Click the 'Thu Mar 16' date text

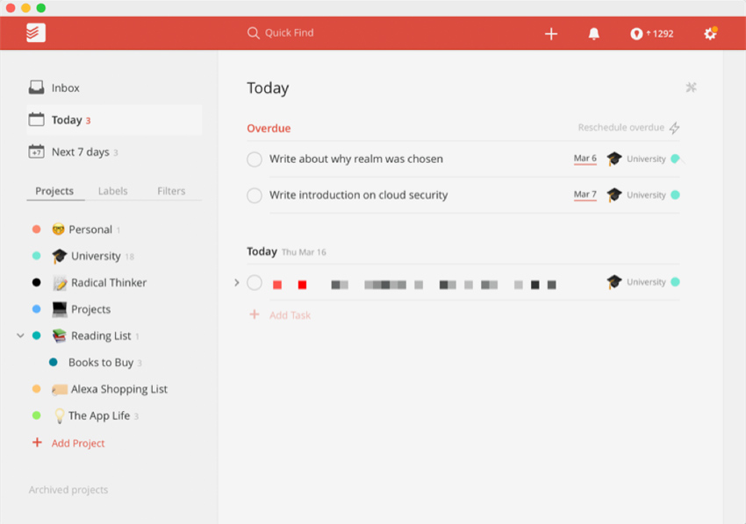pos(304,252)
